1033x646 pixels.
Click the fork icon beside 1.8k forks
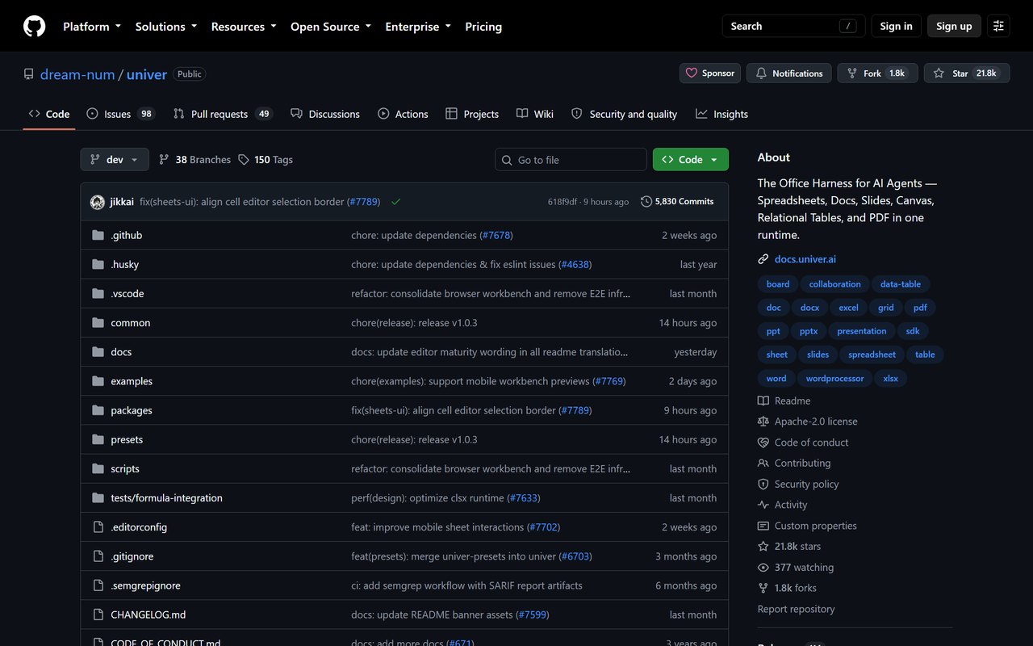(x=763, y=589)
